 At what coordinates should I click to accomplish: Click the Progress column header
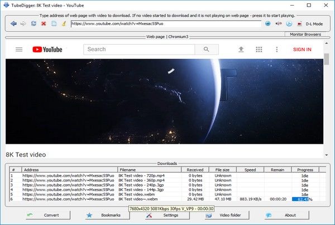tap(305, 169)
